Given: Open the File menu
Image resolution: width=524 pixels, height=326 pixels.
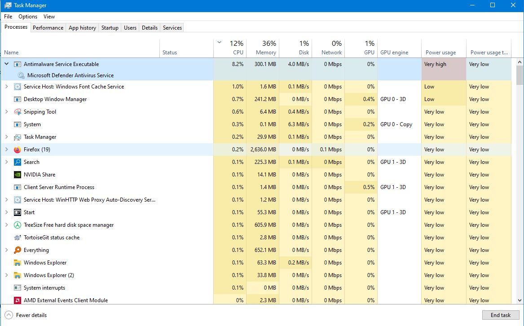Looking at the screenshot, I should (8, 17).
